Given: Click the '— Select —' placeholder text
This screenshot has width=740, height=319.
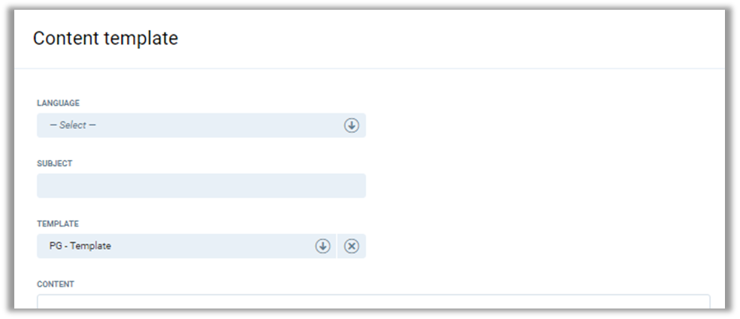Looking at the screenshot, I should pos(73,125).
